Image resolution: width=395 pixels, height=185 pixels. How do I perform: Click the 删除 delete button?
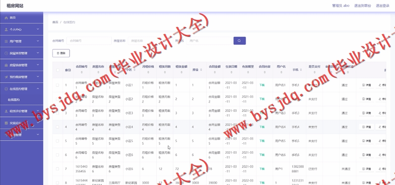(61, 53)
